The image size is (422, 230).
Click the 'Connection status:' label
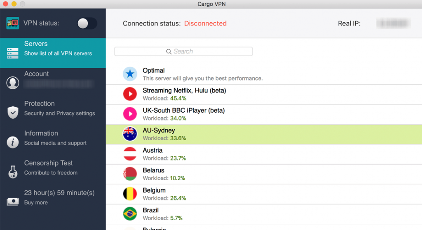pyautogui.click(x=152, y=23)
